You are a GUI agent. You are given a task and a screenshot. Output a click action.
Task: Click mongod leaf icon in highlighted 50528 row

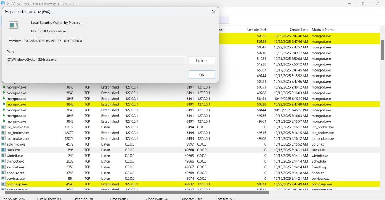pyautogui.click(x=4, y=104)
